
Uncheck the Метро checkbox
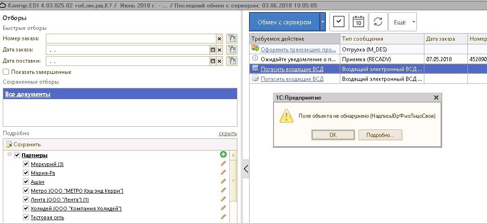coord(26,191)
